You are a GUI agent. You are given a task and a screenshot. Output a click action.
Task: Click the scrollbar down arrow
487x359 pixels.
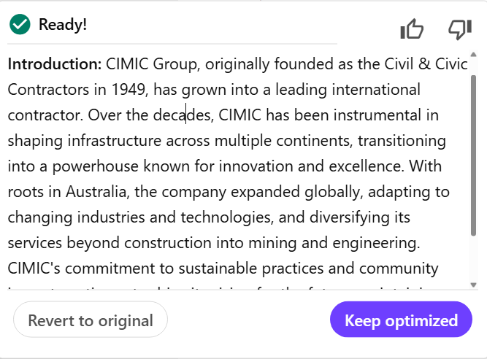point(473,285)
